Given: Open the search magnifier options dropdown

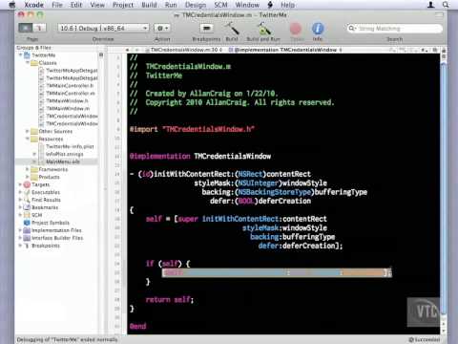Looking at the screenshot, I should (x=352, y=29).
